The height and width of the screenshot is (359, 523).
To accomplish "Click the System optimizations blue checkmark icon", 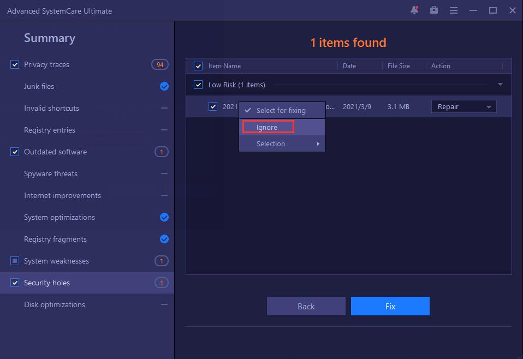I will click(x=164, y=217).
